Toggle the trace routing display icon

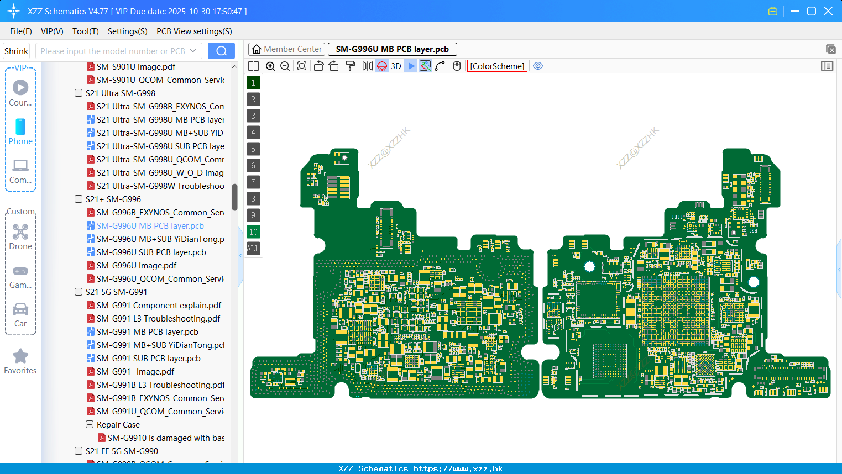click(x=425, y=66)
